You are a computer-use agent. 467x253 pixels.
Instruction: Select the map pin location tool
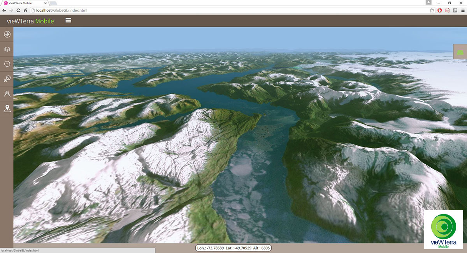[7, 109]
